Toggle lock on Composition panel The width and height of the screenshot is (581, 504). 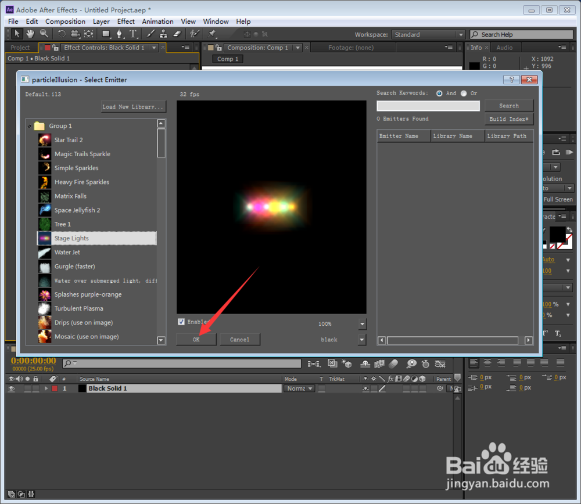pyautogui.click(x=219, y=48)
